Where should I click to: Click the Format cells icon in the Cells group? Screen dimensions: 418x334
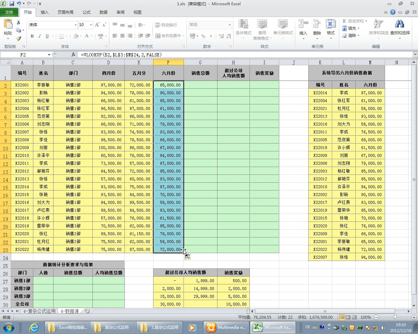(330, 28)
